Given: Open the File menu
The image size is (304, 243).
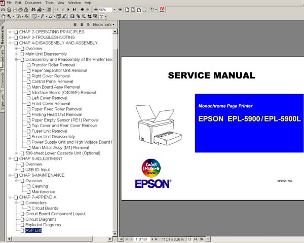Looking at the screenshot, I should (9, 3).
